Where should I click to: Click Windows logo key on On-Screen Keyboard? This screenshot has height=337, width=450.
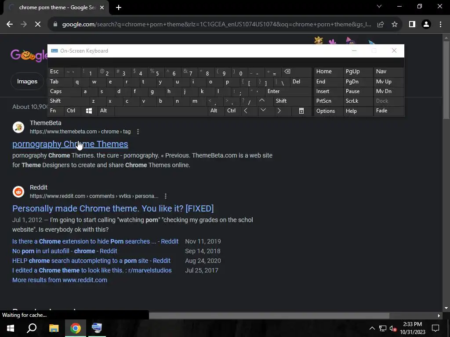point(89,111)
